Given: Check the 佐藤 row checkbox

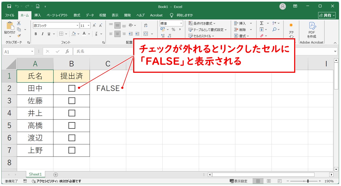Looking at the screenshot, I should 72,101.
